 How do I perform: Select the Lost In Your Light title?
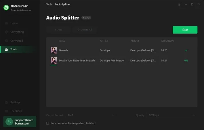(77, 61)
